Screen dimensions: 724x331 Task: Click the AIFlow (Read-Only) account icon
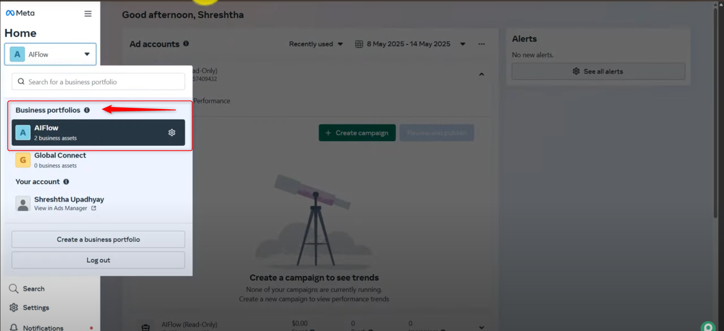click(x=146, y=327)
